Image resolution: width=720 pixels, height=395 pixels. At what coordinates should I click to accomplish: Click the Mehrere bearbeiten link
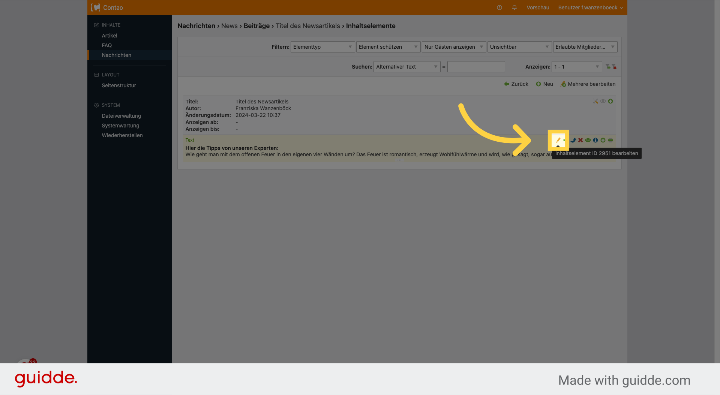tap(592, 84)
